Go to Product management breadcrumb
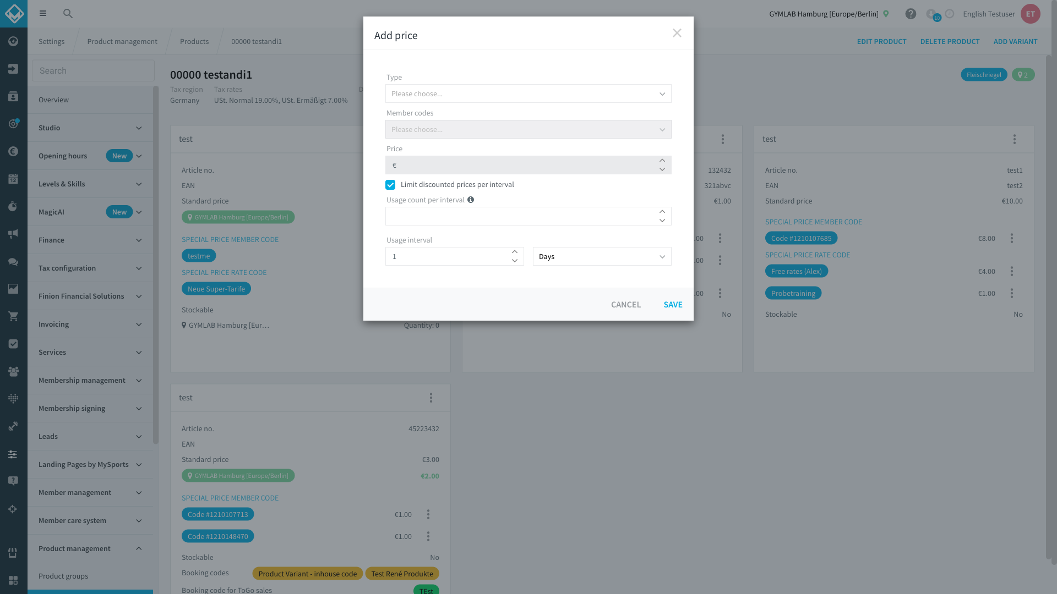The height and width of the screenshot is (594, 1057). pos(122,41)
